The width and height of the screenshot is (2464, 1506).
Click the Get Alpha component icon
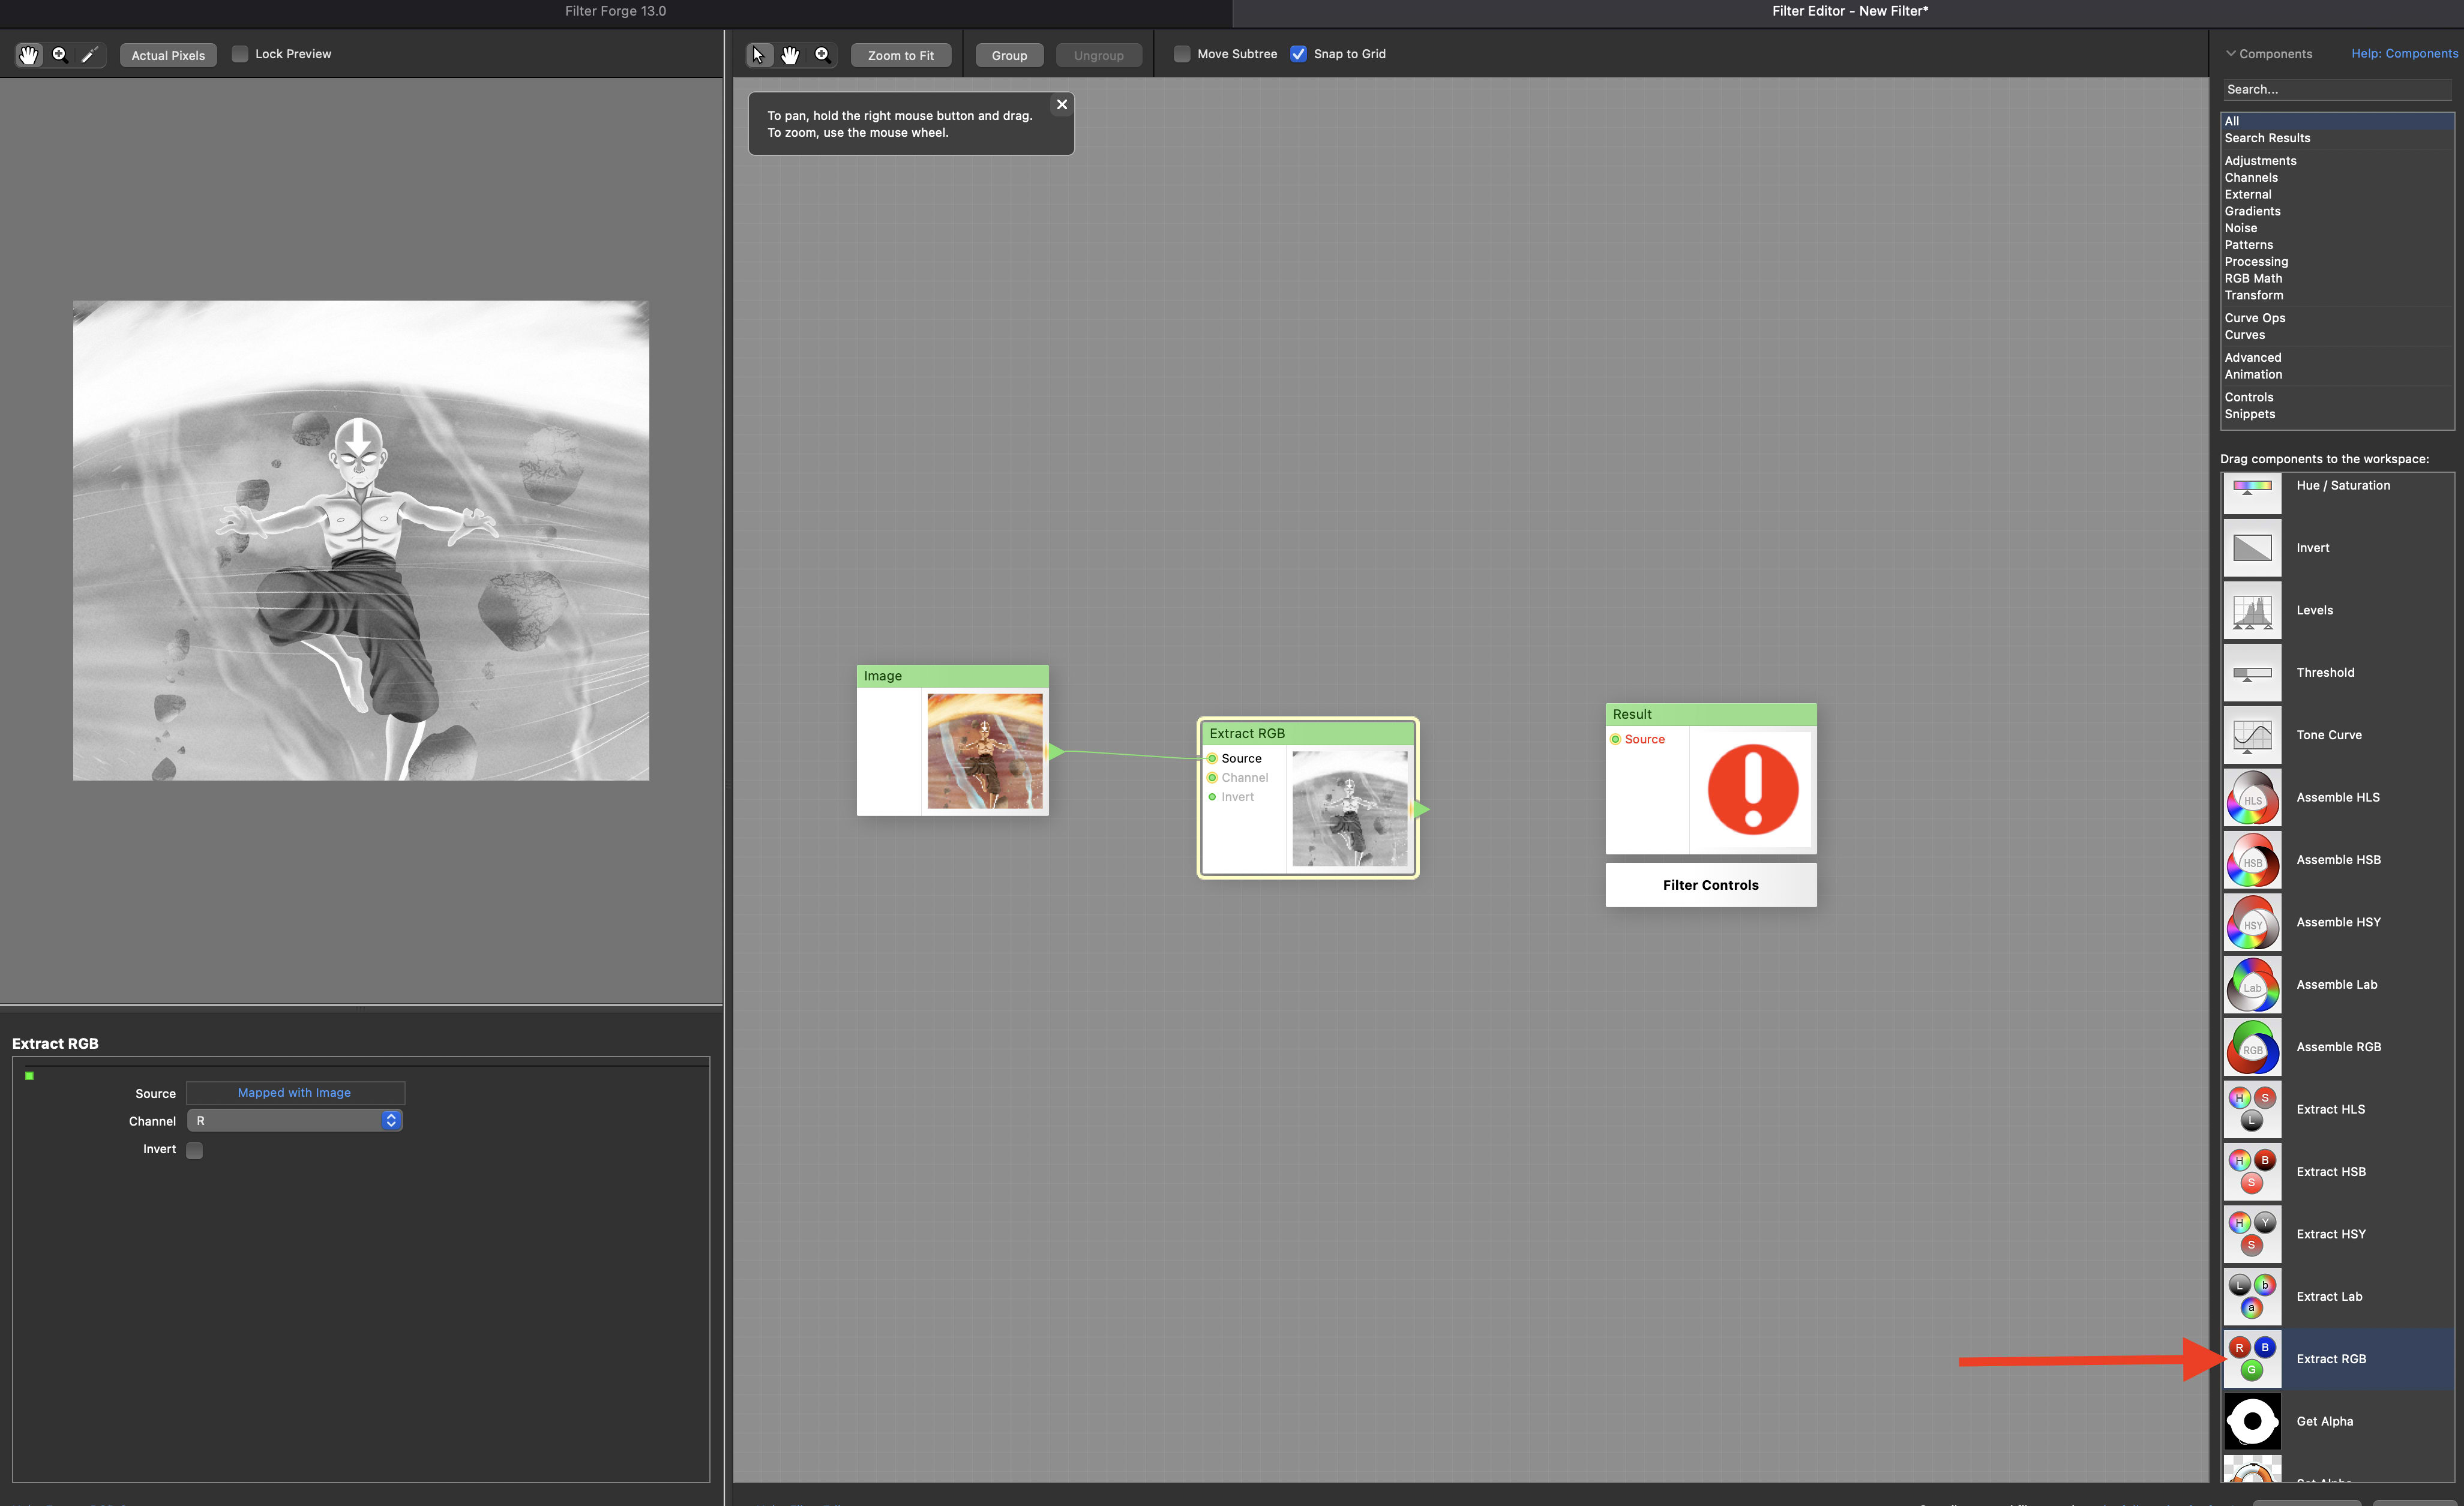tap(2252, 1422)
